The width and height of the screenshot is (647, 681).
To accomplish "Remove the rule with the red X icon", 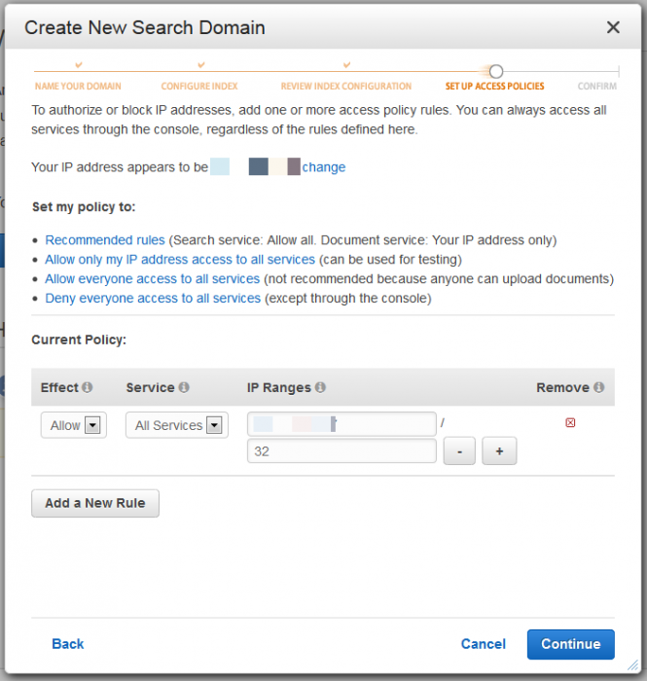I will (x=570, y=422).
